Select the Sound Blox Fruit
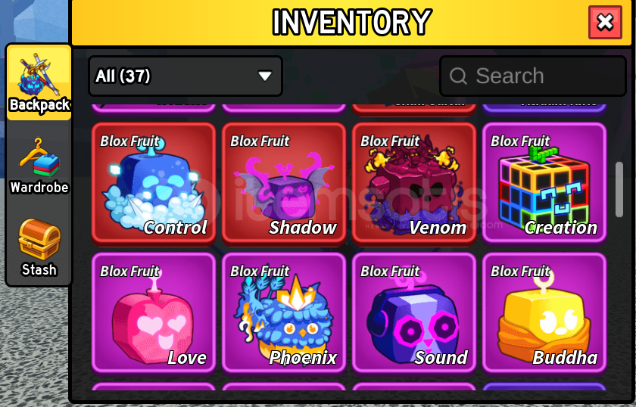This screenshot has height=407, width=636. tap(413, 313)
